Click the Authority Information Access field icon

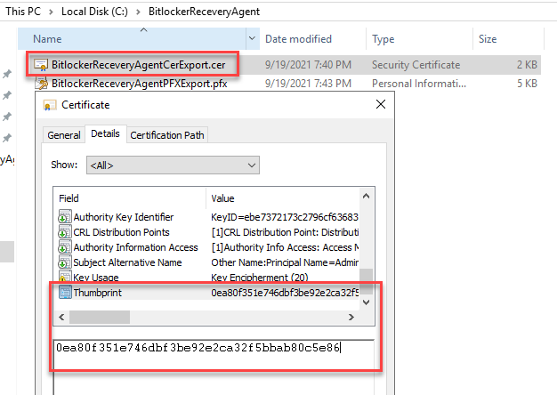63,247
